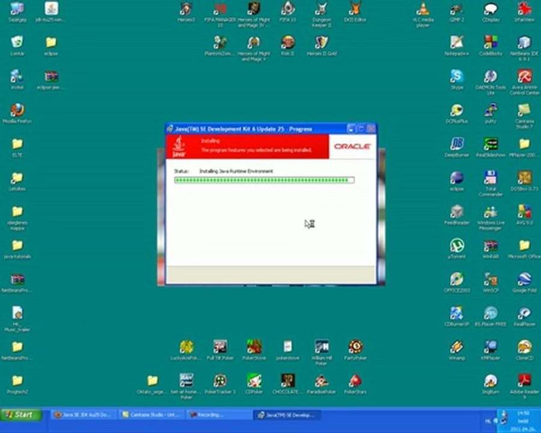Viewport: 541px width, 433px height.
Task: Open the Google Earth desktop shortcut
Action: pos(524,283)
